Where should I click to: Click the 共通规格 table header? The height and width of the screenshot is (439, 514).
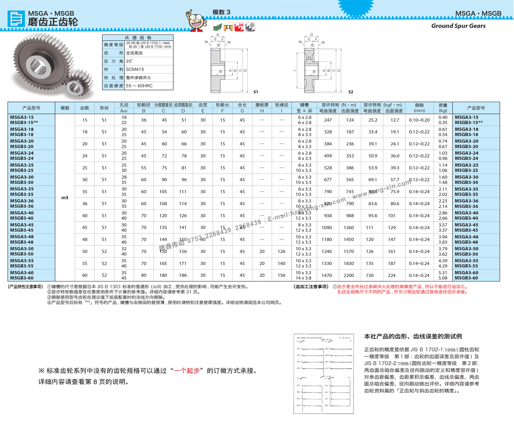pyautogui.click(x=138, y=38)
